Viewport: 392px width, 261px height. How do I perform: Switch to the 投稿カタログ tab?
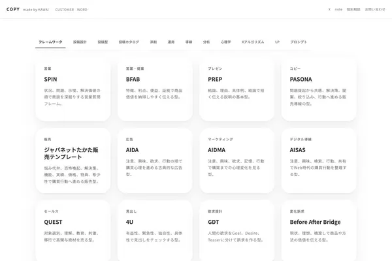(129, 42)
